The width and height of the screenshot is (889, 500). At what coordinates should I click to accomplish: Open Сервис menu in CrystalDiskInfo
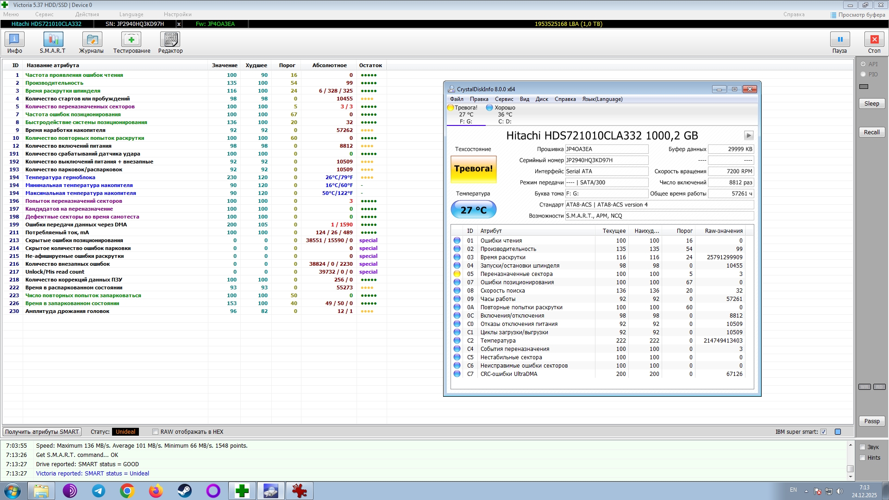click(504, 99)
